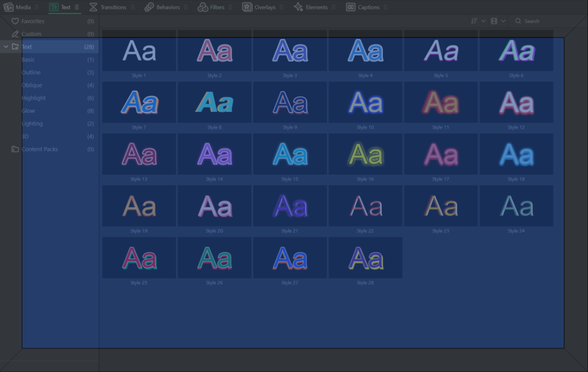Choose the Style 8 text thumbnail
The image size is (588, 372).
tap(214, 103)
